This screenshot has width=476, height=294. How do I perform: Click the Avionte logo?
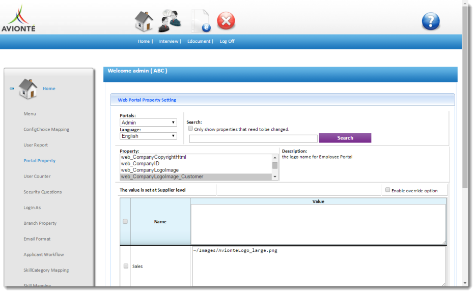coord(18,19)
